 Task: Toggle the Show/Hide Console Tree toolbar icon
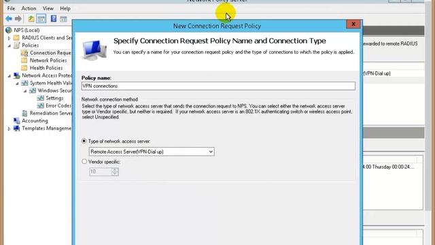[x=41, y=18]
